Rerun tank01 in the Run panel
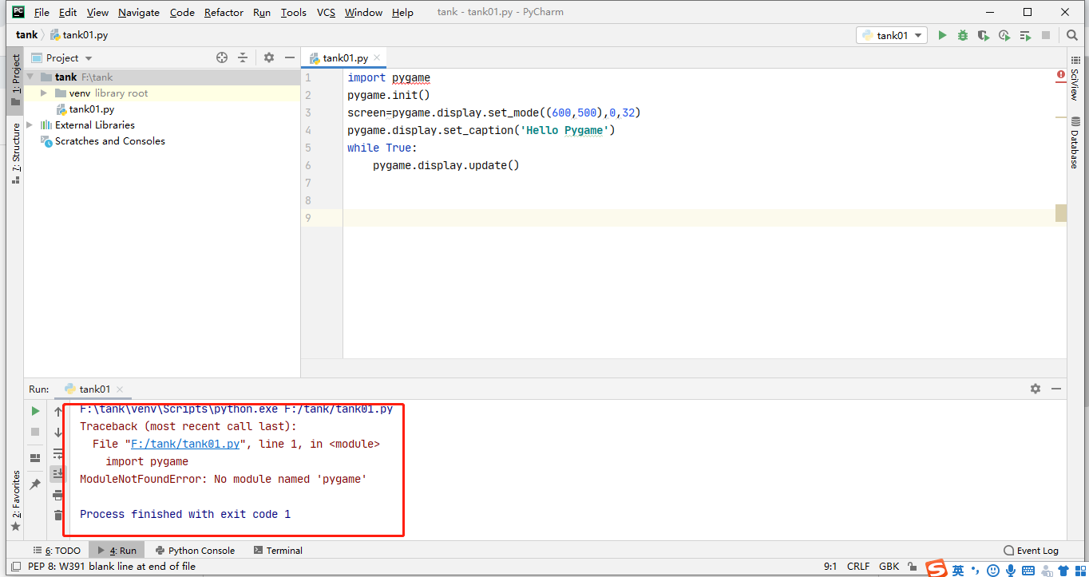The height and width of the screenshot is (577, 1089). [x=35, y=411]
